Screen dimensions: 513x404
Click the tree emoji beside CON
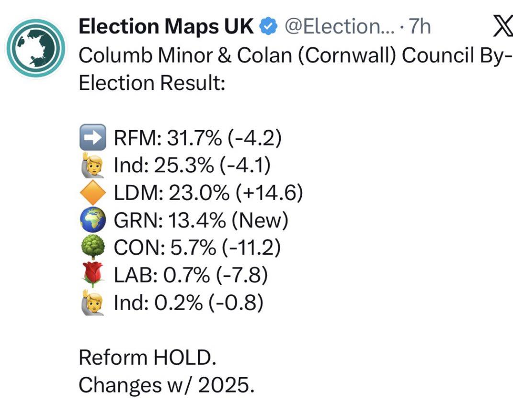pyautogui.click(x=91, y=248)
